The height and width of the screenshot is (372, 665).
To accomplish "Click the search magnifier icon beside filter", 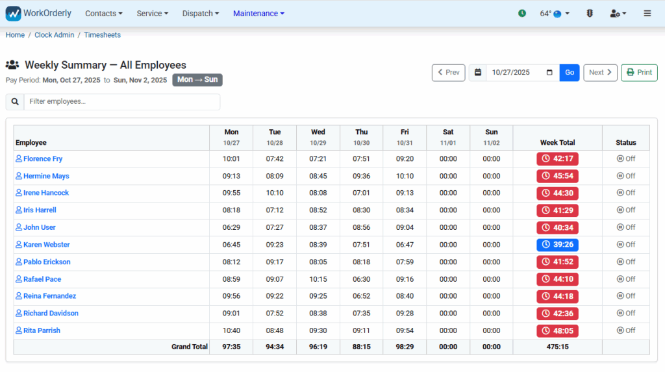I will (x=15, y=102).
